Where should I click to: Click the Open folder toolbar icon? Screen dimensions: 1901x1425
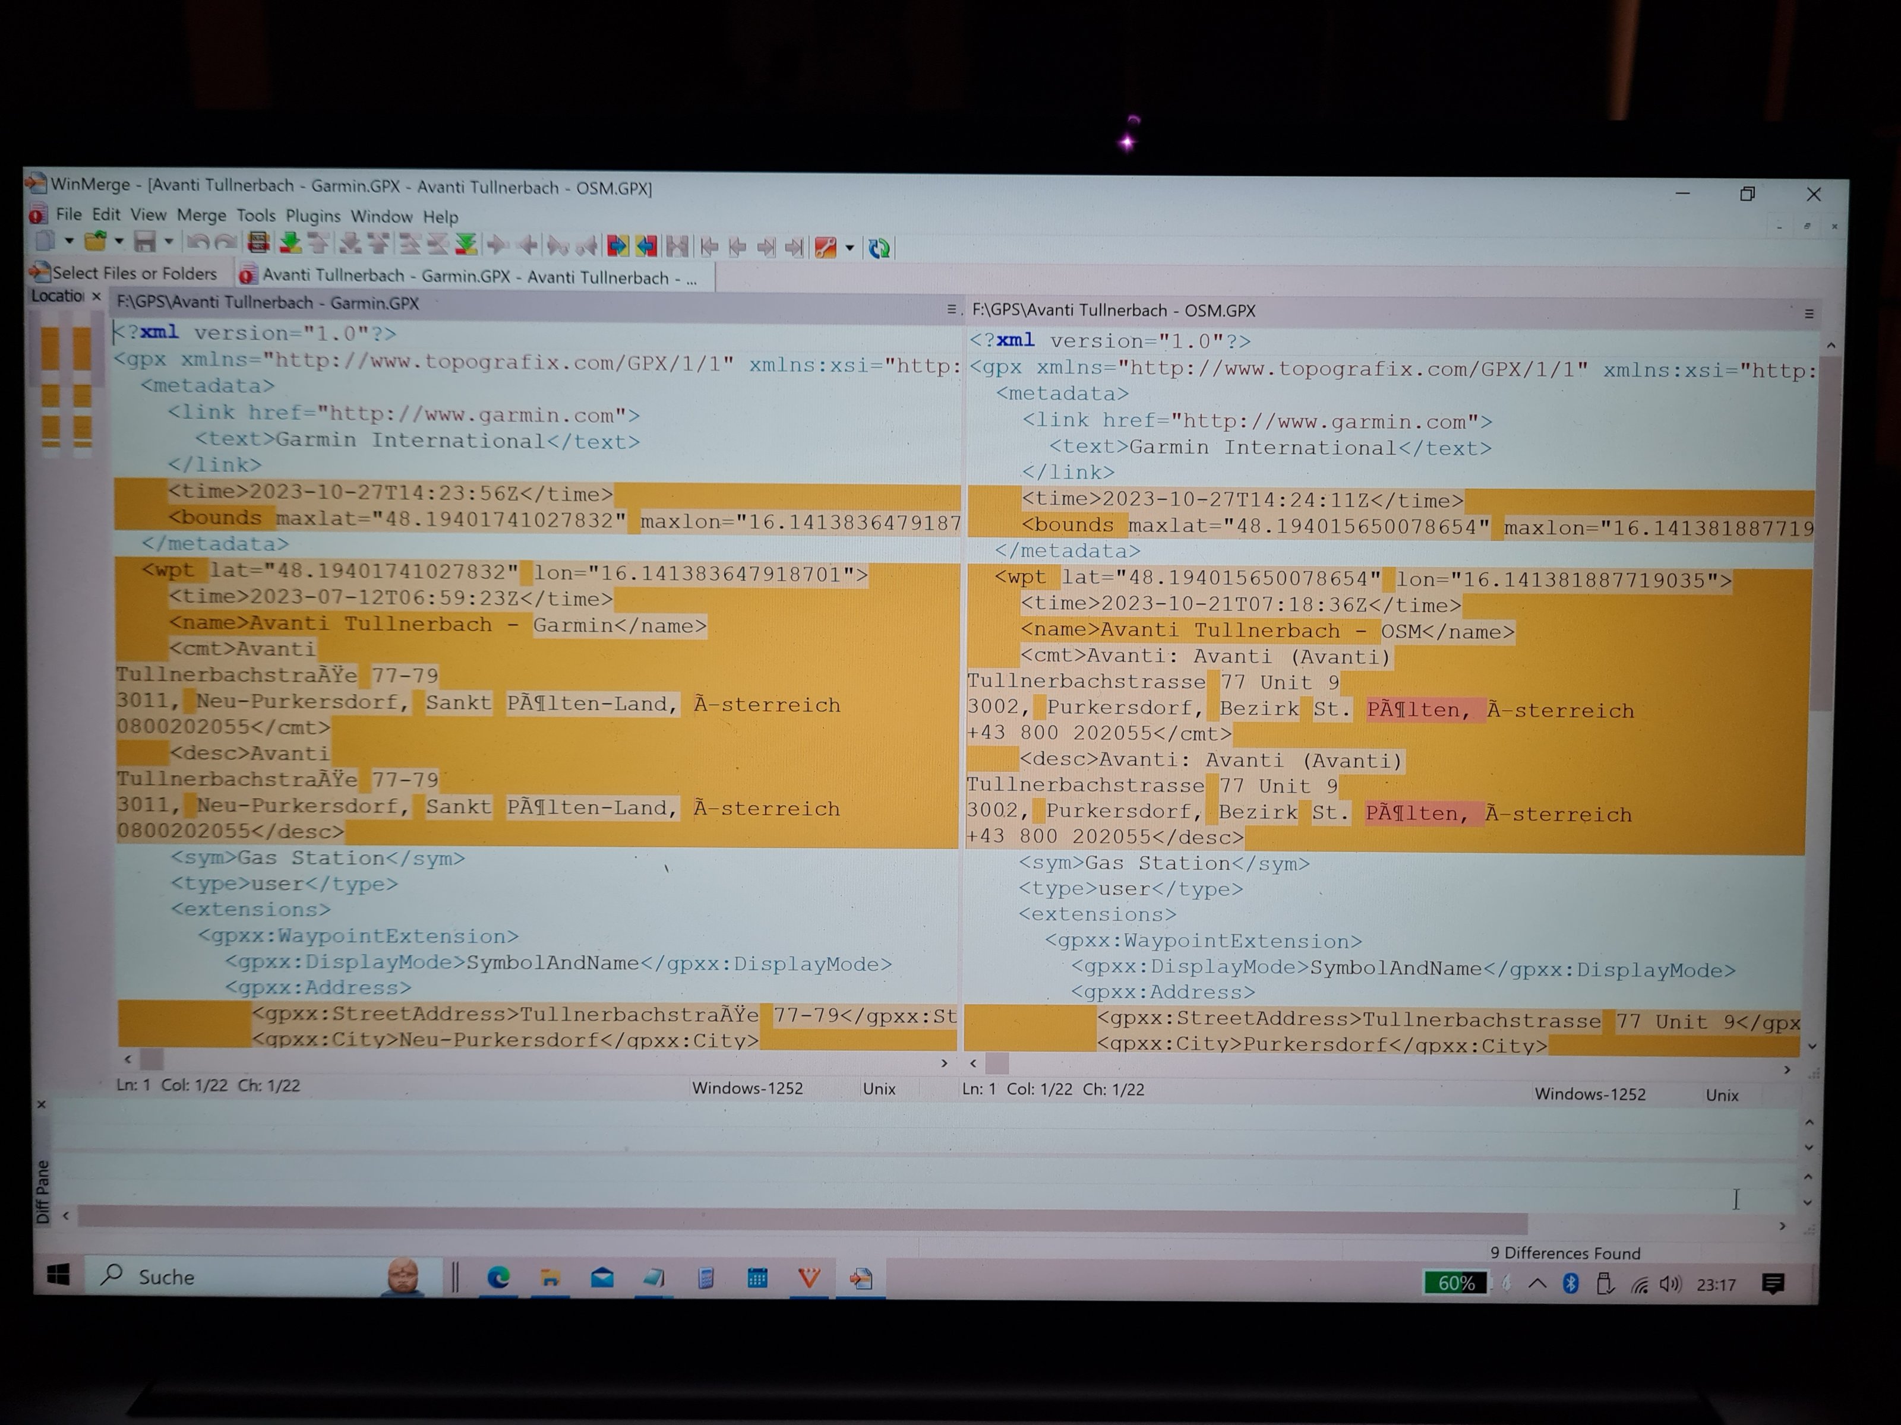pyautogui.click(x=96, y=242)
